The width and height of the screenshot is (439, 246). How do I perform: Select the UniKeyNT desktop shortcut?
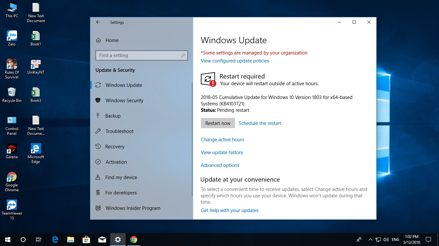point(36,67)
